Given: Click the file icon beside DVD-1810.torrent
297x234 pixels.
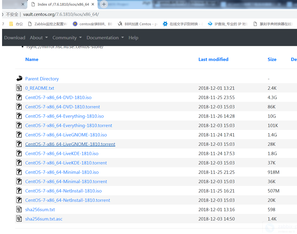Looking at the screenshot, I should pos(19,107).
